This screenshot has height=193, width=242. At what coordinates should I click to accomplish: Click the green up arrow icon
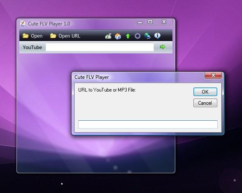pyautogui.click(x=128, y=36)
